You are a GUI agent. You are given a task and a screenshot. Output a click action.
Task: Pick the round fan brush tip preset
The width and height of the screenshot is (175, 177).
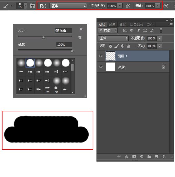57,71
